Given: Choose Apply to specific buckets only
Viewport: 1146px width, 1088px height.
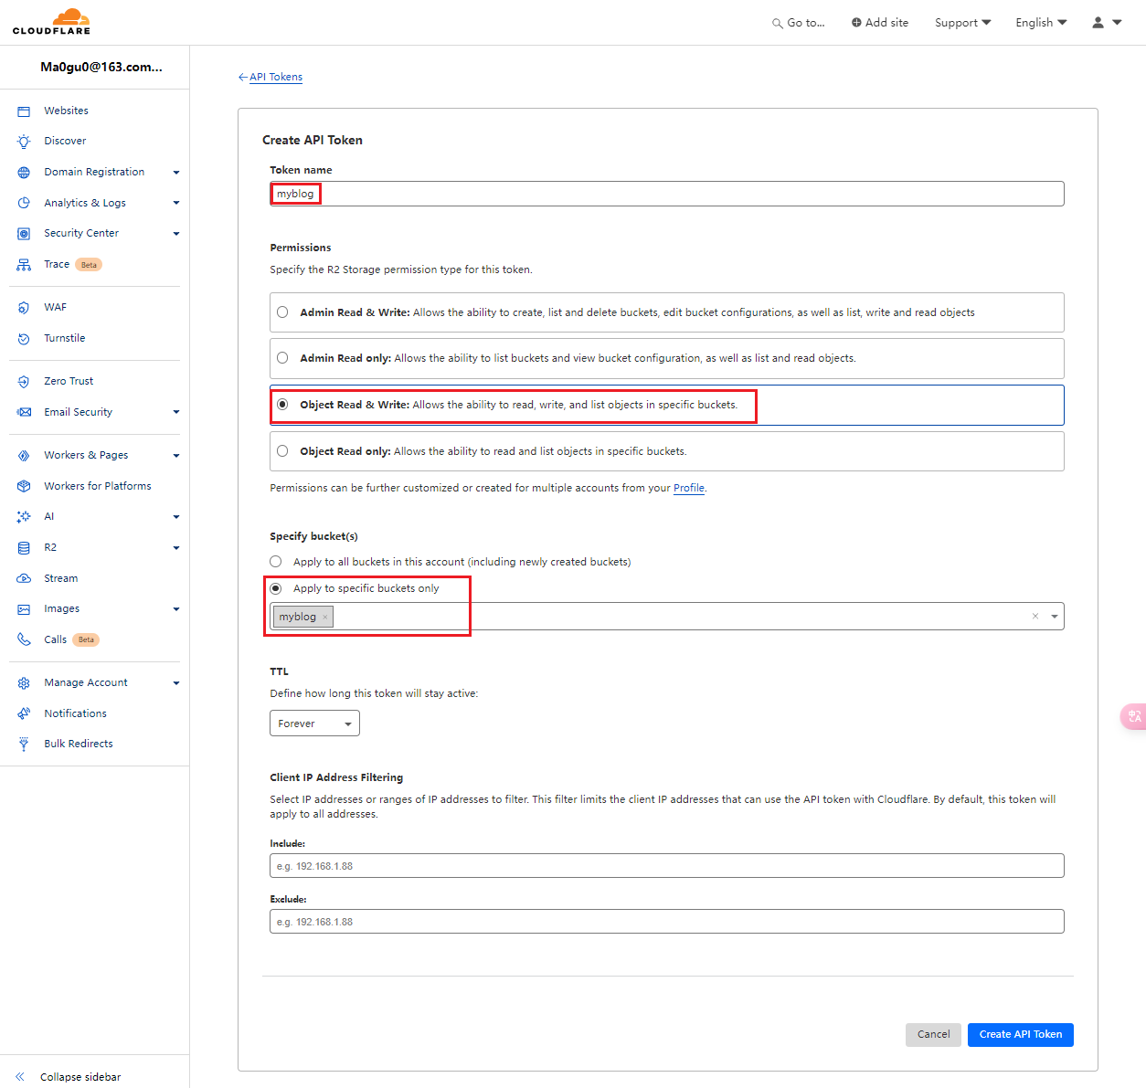Looking at the screenshot, I should point(275,588).
